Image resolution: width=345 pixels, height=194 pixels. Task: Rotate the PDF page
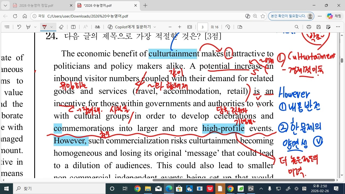pos(228,27)
